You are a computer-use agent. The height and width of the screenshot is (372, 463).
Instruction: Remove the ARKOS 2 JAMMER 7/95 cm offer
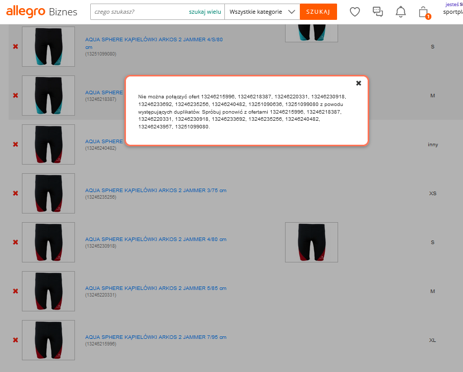coord(15,340)
